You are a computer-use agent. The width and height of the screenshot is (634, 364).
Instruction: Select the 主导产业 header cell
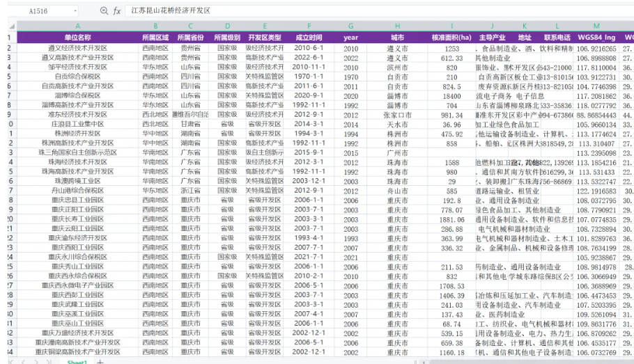click(492, 38)
